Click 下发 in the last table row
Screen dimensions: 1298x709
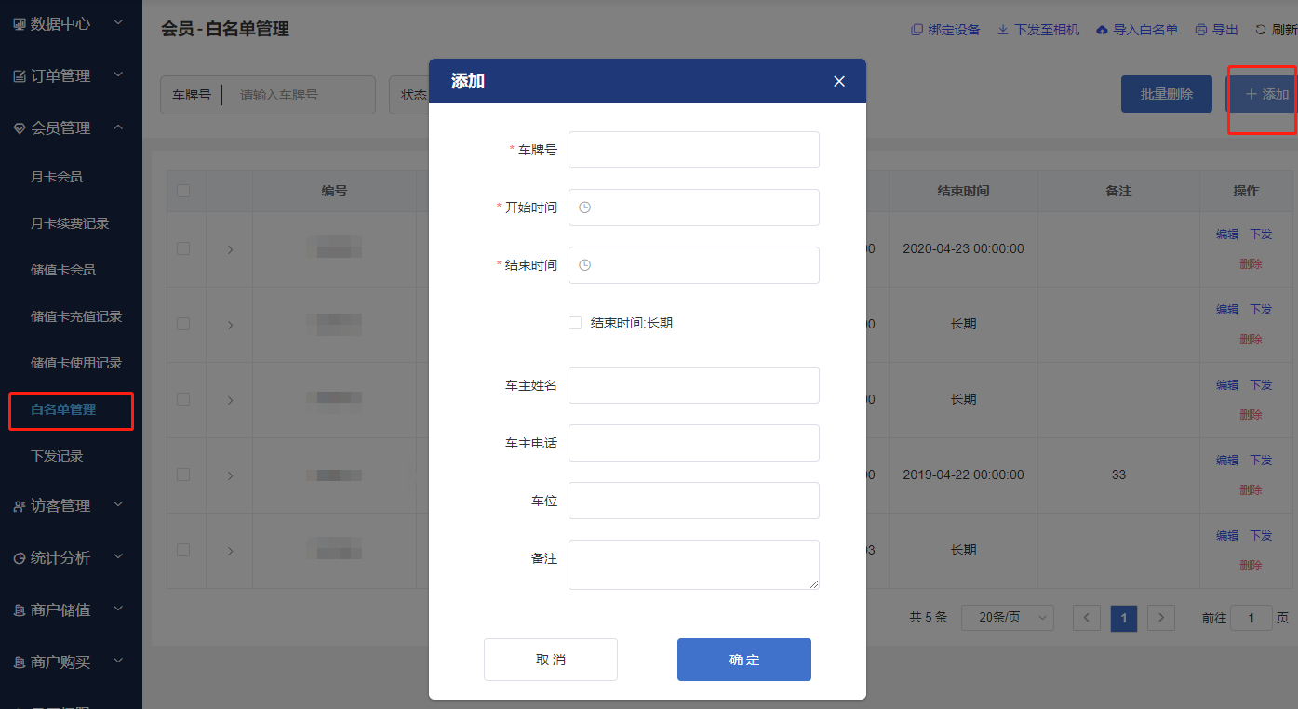click(1261, 536)
